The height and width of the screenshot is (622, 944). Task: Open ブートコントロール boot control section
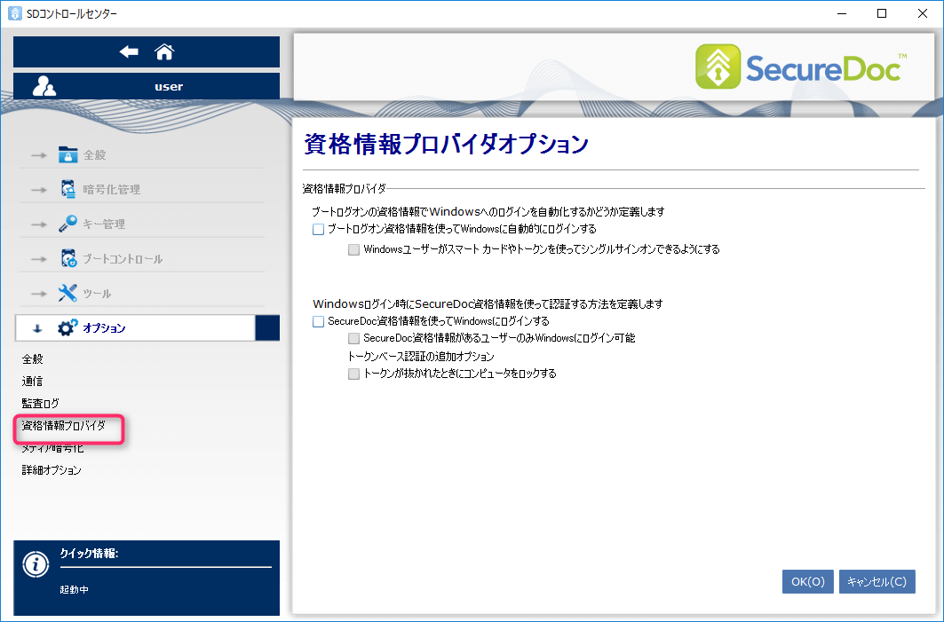[122, 259]
